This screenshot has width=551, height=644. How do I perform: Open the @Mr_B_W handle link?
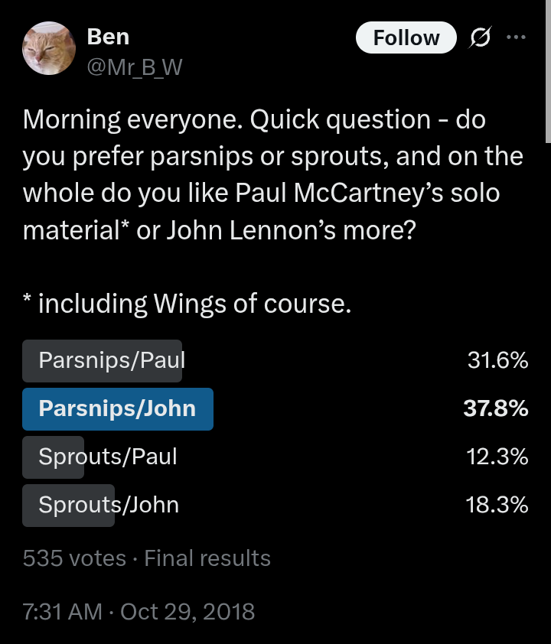click(x=135, y=68)
